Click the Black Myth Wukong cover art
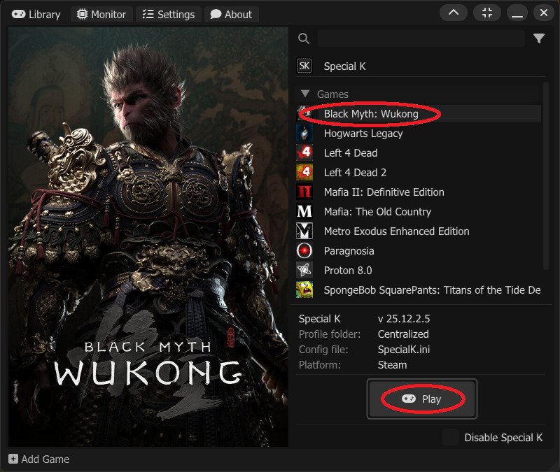Viewport: 560px width, 472px height. 148,237
